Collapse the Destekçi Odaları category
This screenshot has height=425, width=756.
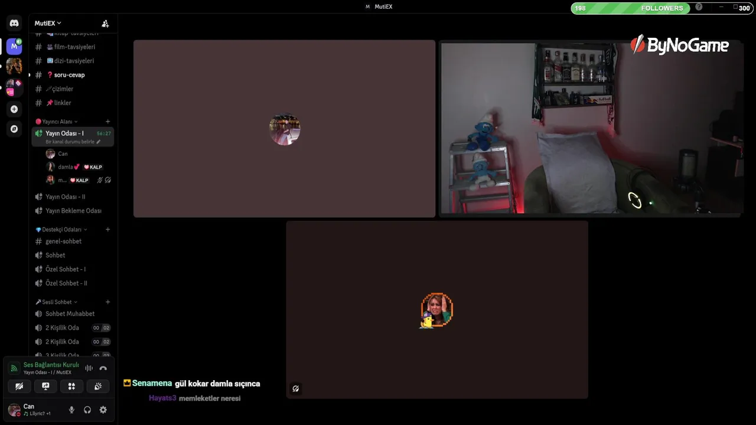(x=61, y=230)
